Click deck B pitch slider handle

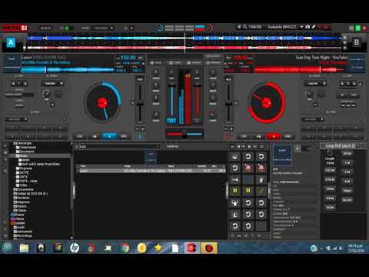point(228,105)
